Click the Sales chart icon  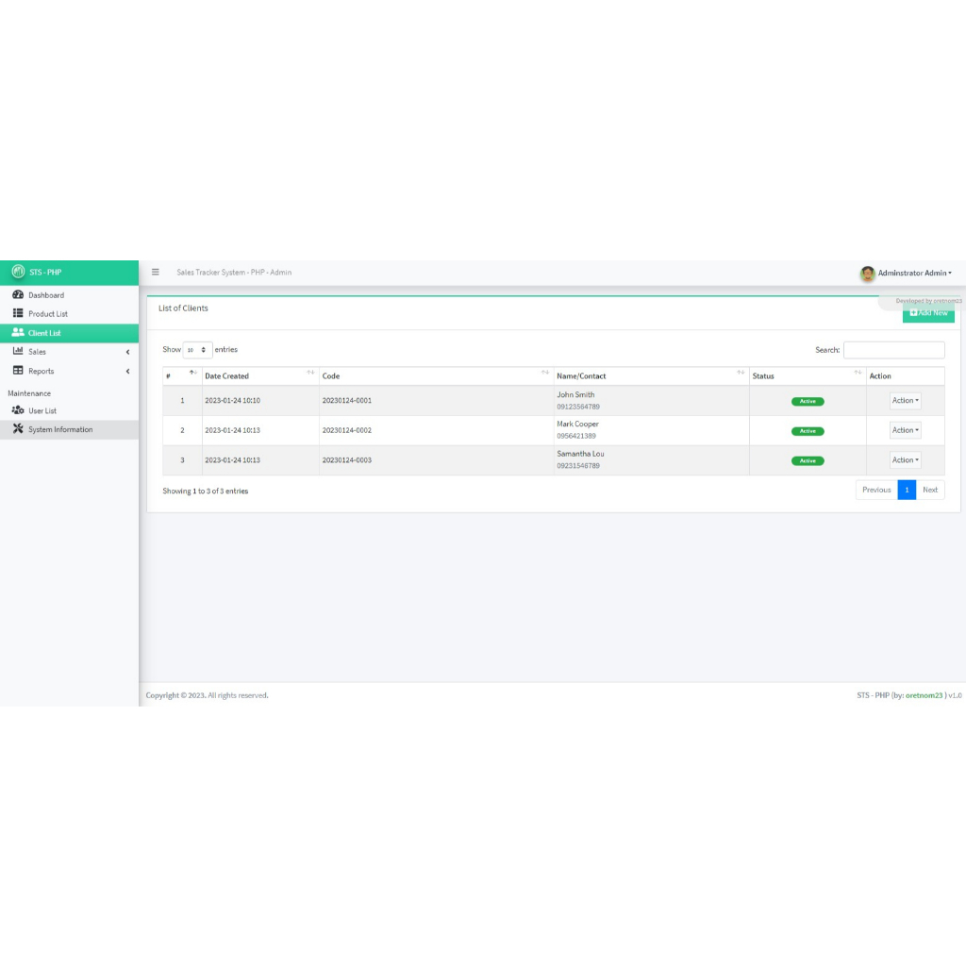tap(18, 351)
